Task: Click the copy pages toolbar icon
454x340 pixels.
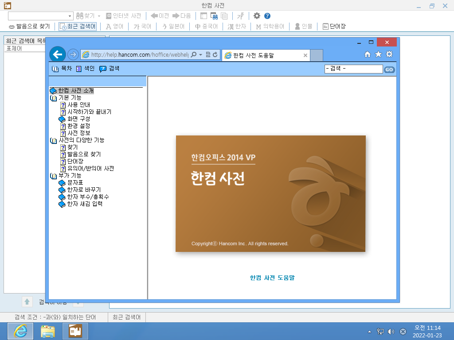Action: [x=224, y=16]
